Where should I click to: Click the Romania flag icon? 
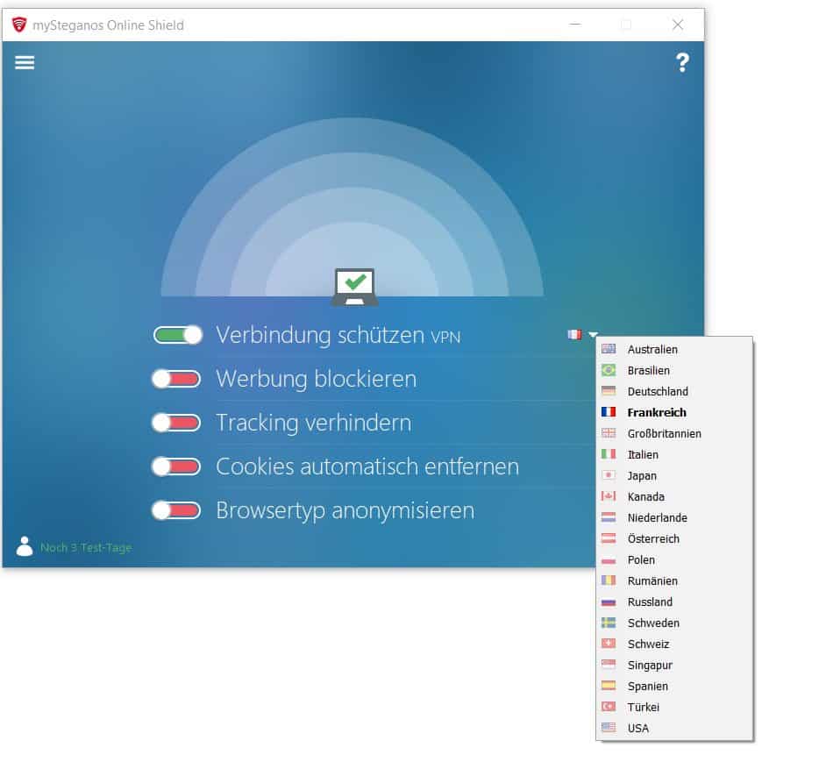[x=609, y=580]
